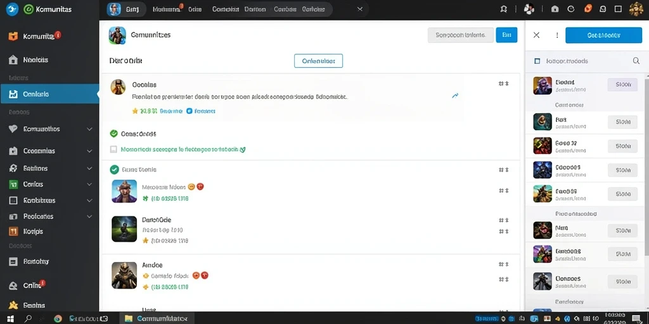Click the taskbar search magnifier
This screenshot has height=324, width=649.
point(28,319)
